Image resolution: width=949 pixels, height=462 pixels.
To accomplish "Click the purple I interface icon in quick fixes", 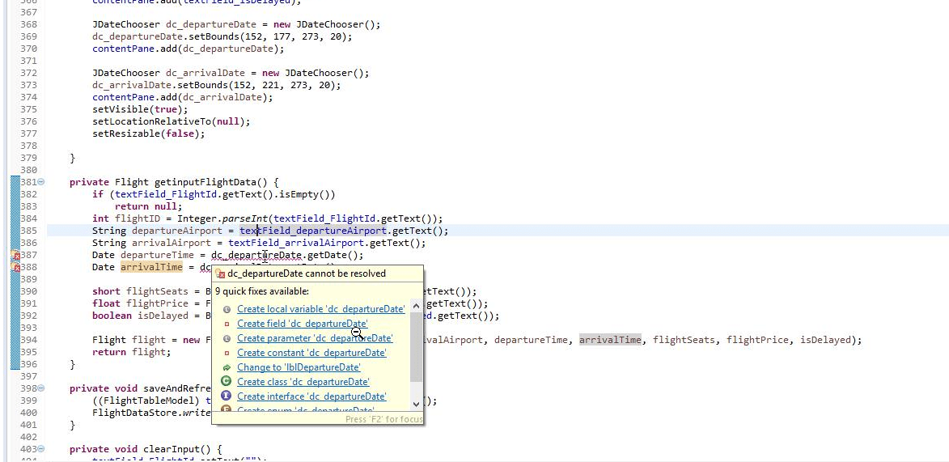I will pos(227,396).
